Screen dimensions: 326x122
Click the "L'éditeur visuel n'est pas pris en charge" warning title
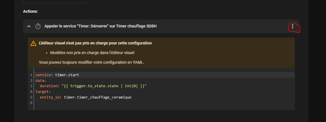pos(95,43)
